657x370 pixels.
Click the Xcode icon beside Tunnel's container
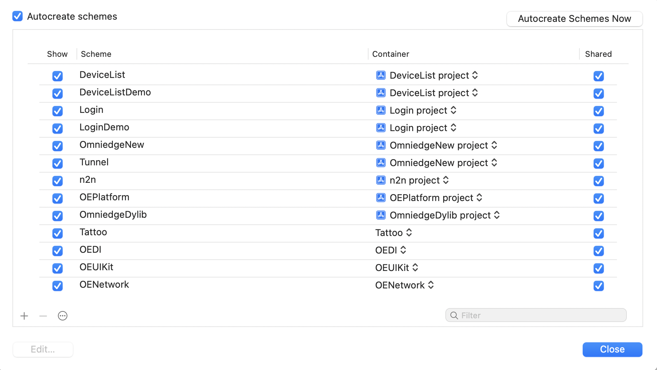coord(381,163)
